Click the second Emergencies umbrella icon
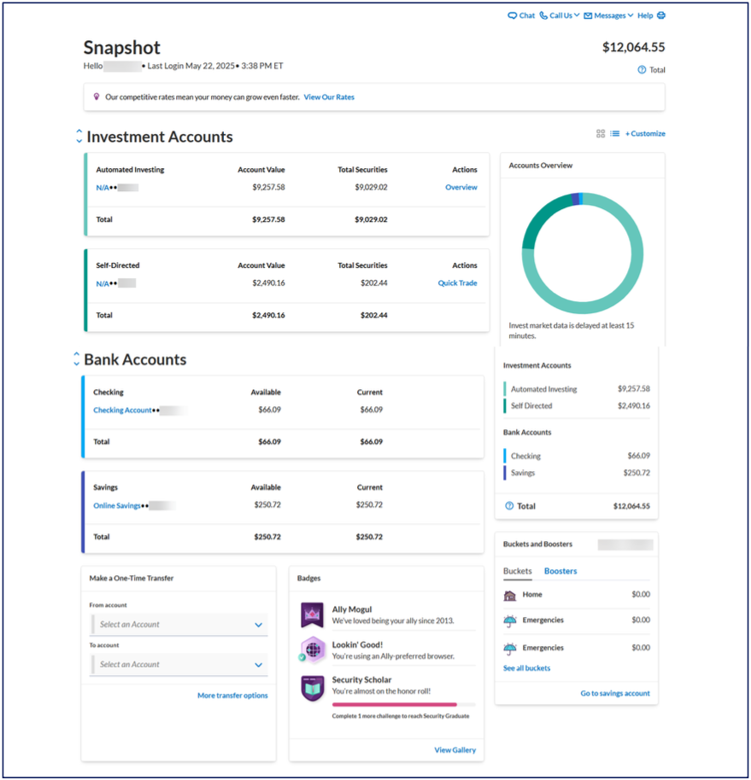Image resolution: width=751 pixels, height=780 pixels. tap(509, 649)
